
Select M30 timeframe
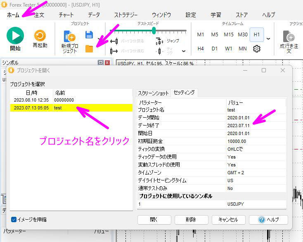click(x=243, y=35)
